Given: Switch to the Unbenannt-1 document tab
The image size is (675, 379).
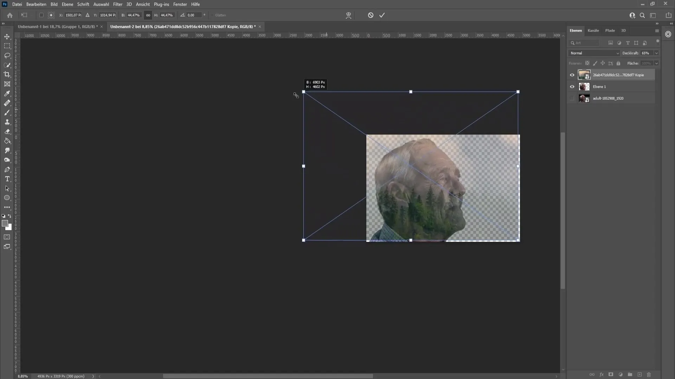Looking at the screenshot, I should (x=58, y=27).
